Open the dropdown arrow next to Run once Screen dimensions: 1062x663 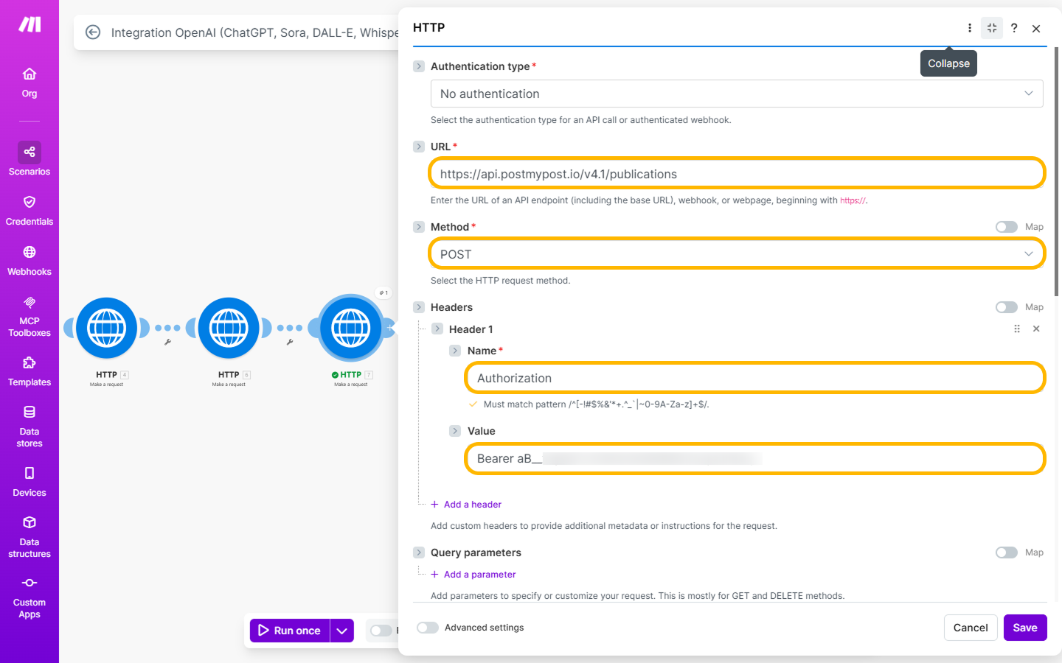click(x=342, y=631)
